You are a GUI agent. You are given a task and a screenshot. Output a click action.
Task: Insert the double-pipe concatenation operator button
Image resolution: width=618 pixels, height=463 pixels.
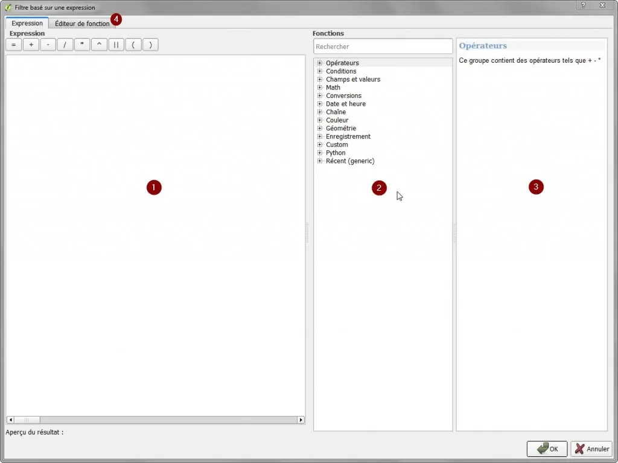click(x=116, y=45)
